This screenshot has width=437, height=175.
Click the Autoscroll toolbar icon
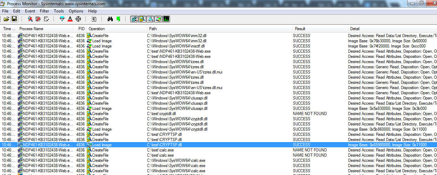38,19
